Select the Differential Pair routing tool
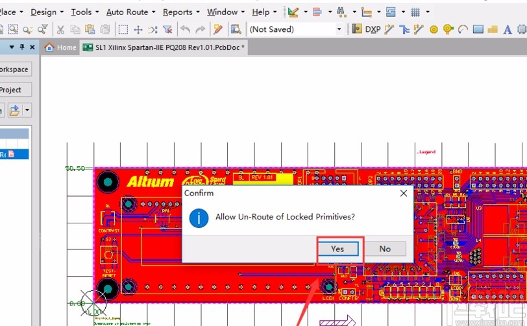The image size is (527, 326). point(404,30)
